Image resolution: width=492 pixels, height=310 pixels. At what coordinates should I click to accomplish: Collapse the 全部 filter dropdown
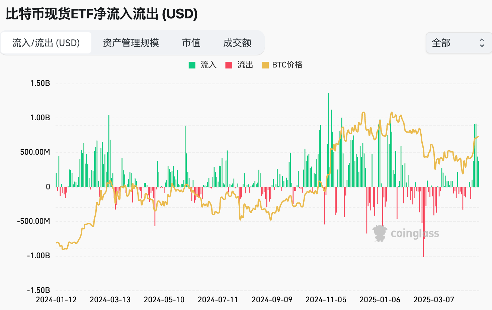click(459, 43)
